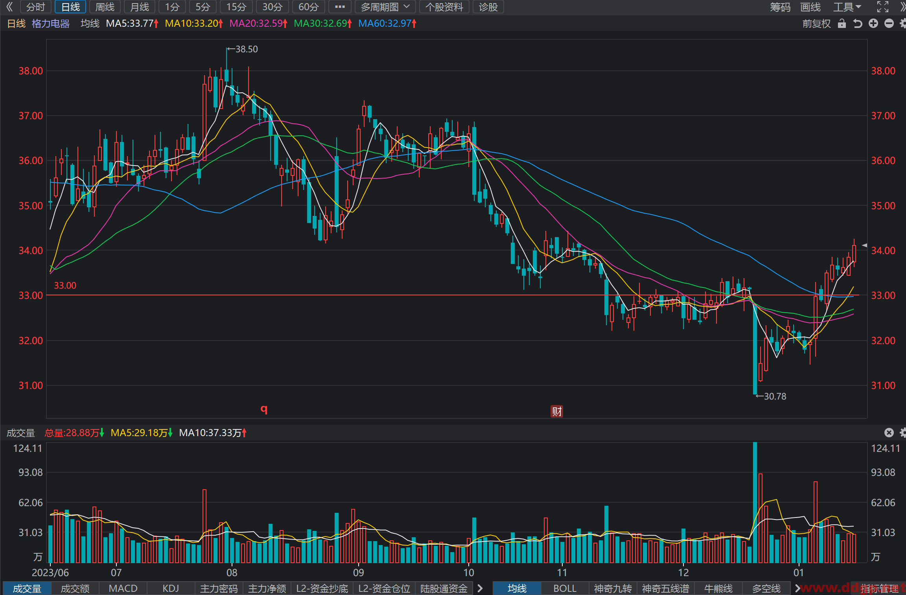Viewport: 906px width, 595px height.
Task: Select the MACD indicator tab
Action: click(123, 588)
